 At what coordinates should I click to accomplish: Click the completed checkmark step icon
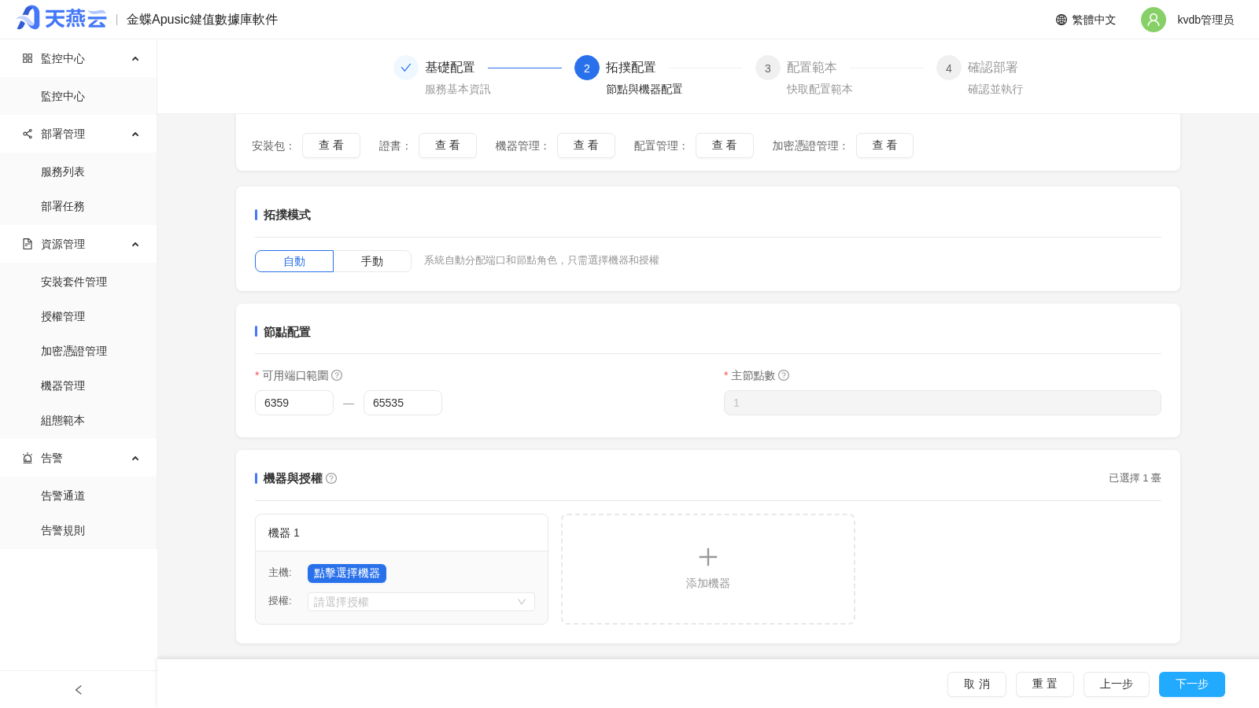point(406,68)
